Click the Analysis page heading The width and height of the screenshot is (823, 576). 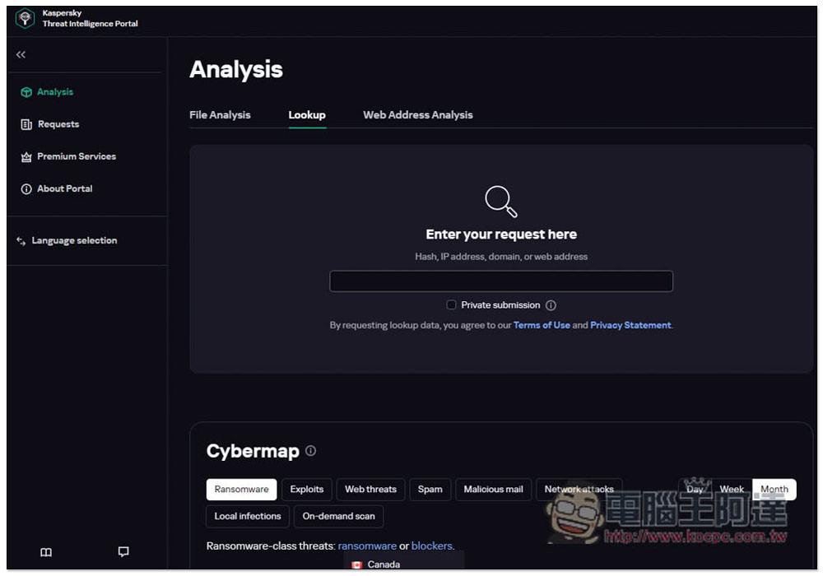point(236,70)
